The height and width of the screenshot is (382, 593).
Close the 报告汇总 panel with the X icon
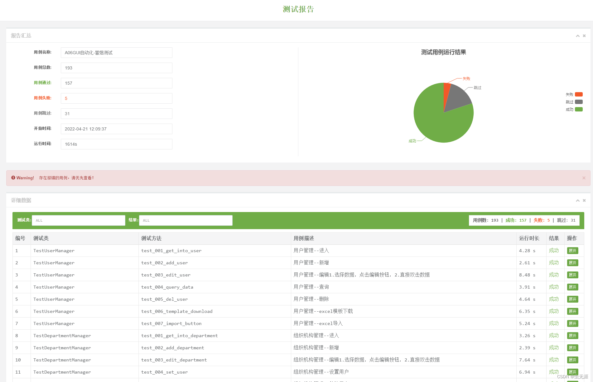(584, 36)
